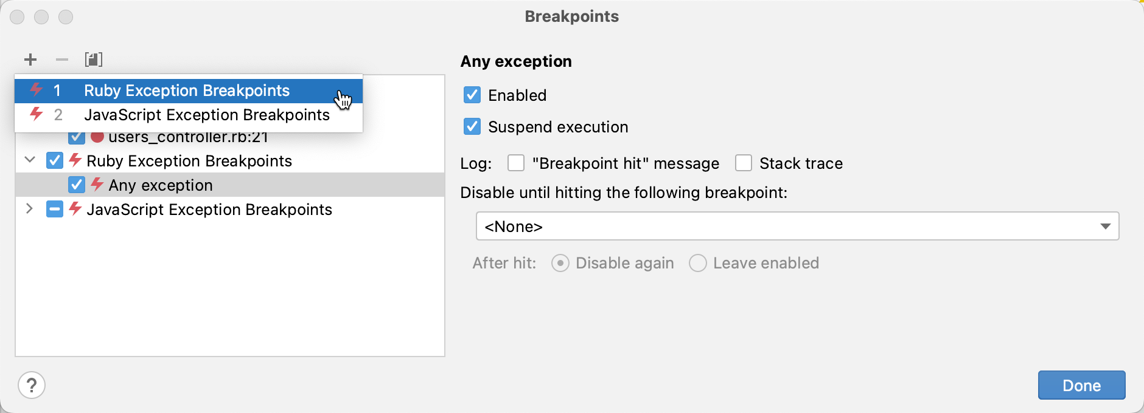
Task: Click the lightning icon beside JavaScript Exception Breakpoints node
Action: (x=75, y=210)
